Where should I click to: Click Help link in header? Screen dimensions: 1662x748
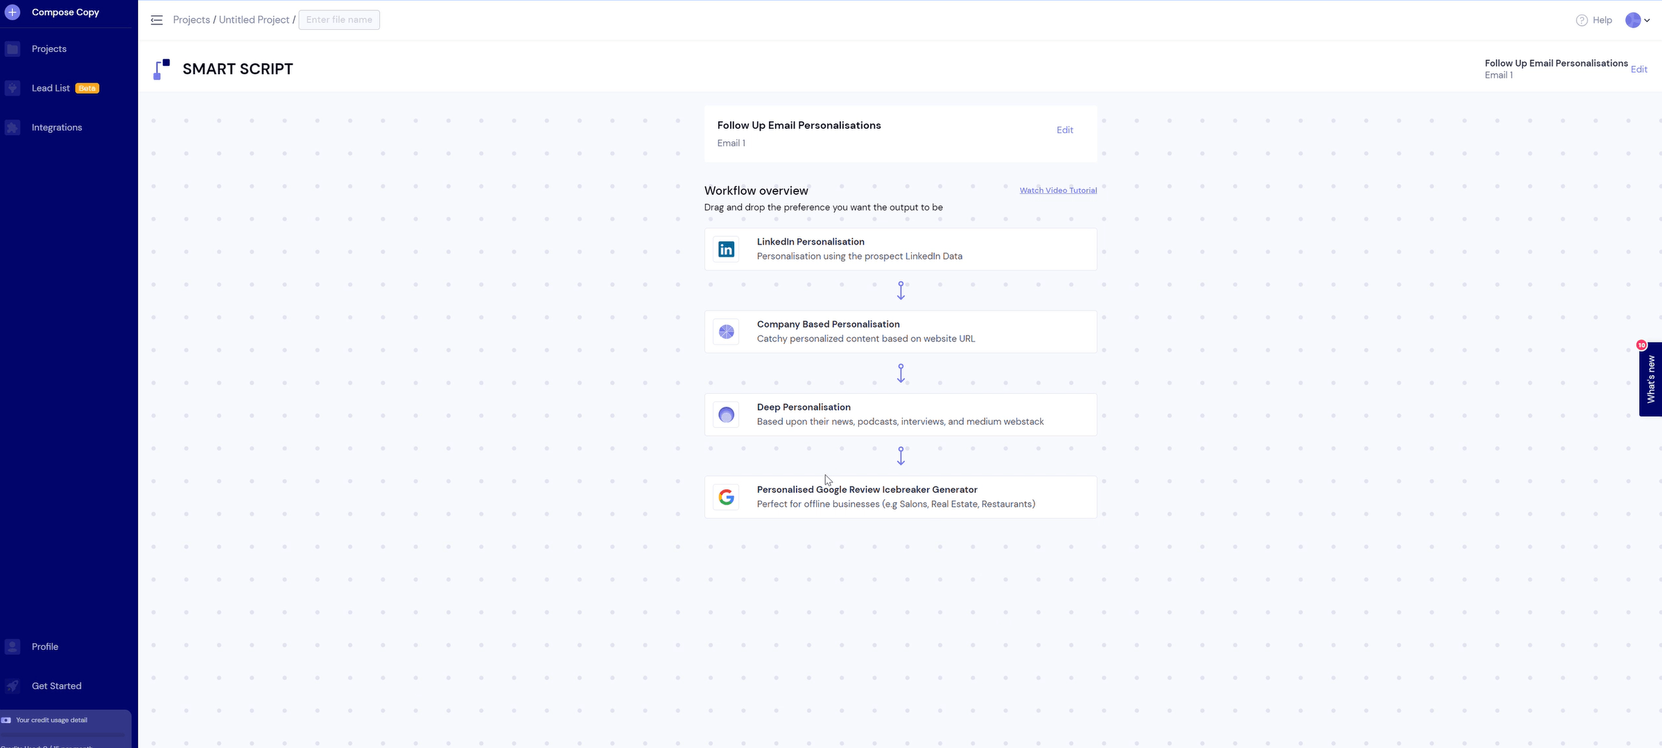click(x=1602, y=20)
